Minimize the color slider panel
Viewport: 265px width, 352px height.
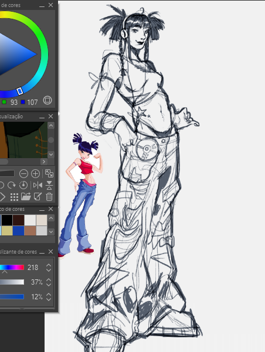click(x=42, y=252)
